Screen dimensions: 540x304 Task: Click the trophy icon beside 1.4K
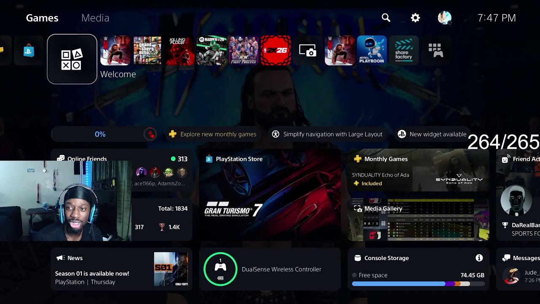162,227
